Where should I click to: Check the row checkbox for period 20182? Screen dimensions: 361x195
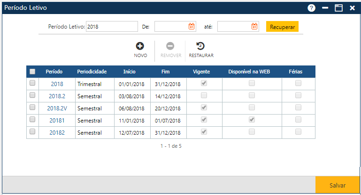point(32,132)
